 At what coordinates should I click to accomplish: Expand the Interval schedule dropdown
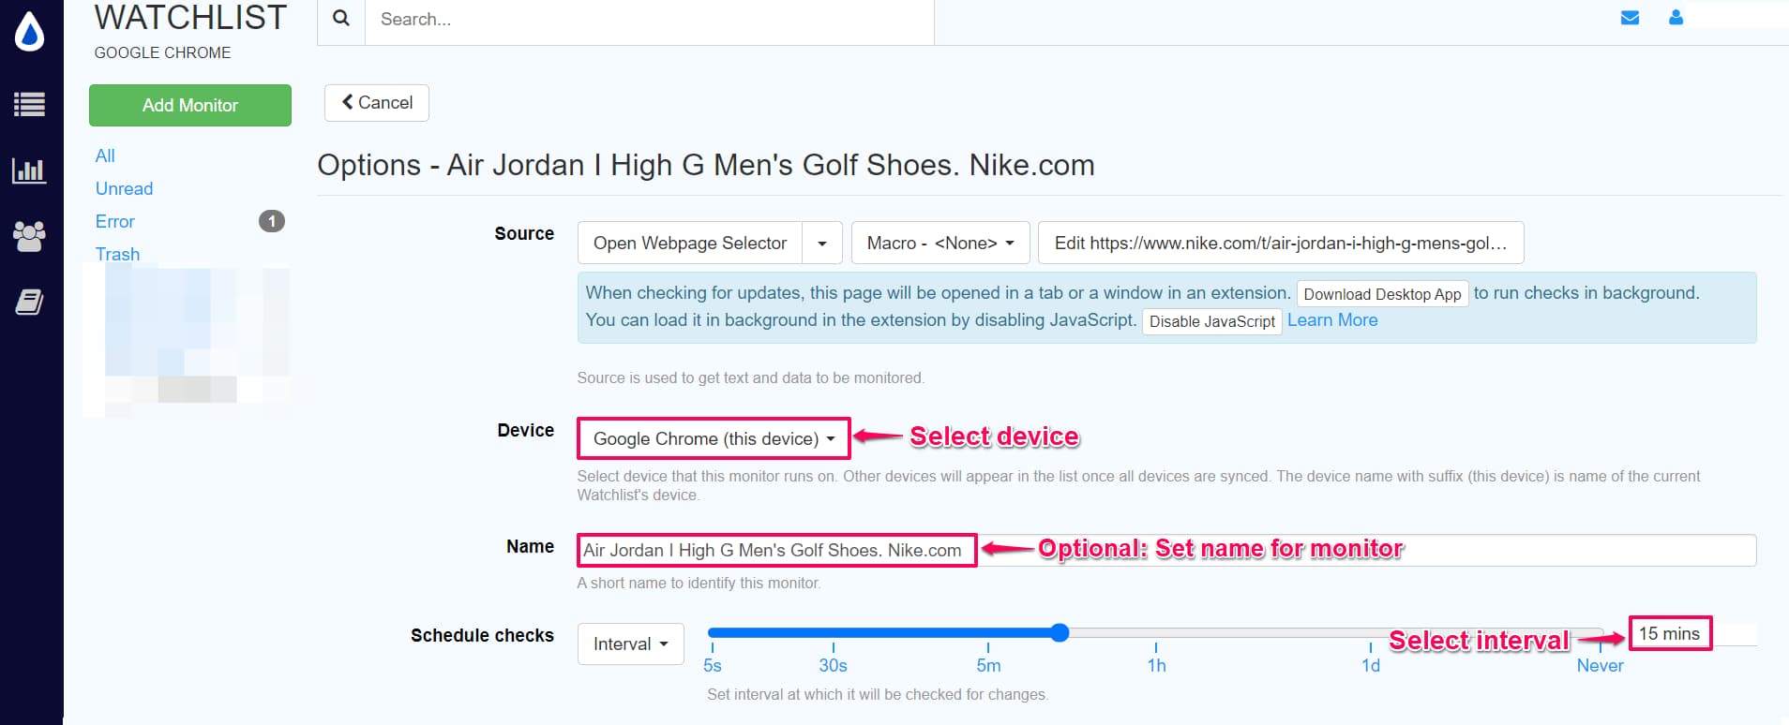click(x=630, y=644)
